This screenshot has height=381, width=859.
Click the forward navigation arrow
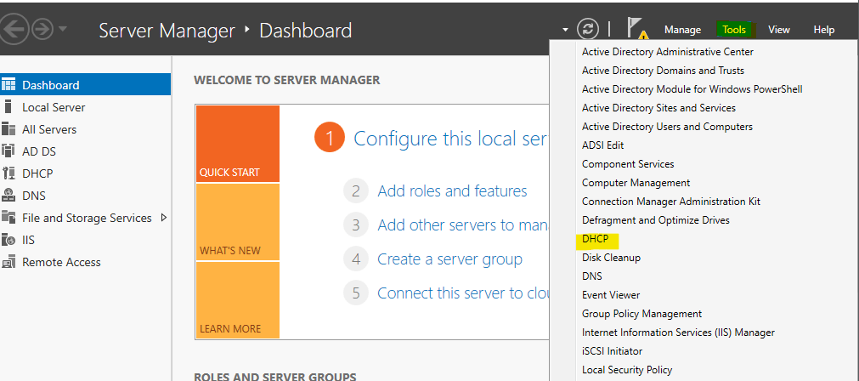pos(42,31)
